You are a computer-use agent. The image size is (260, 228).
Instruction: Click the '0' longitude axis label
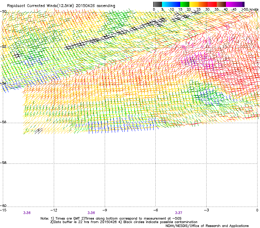pyautogui.click(x=257, y=210)
